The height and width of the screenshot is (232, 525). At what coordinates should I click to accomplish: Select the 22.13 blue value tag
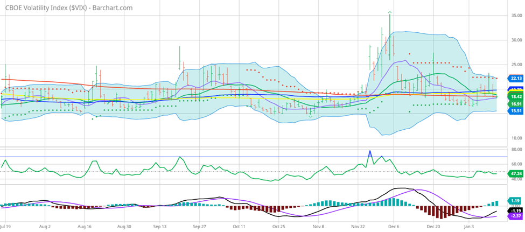point(515,79)
